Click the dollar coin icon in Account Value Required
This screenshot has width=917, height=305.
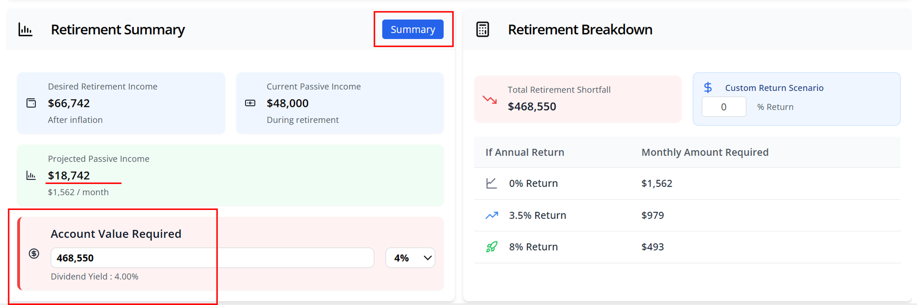(34, 253)
